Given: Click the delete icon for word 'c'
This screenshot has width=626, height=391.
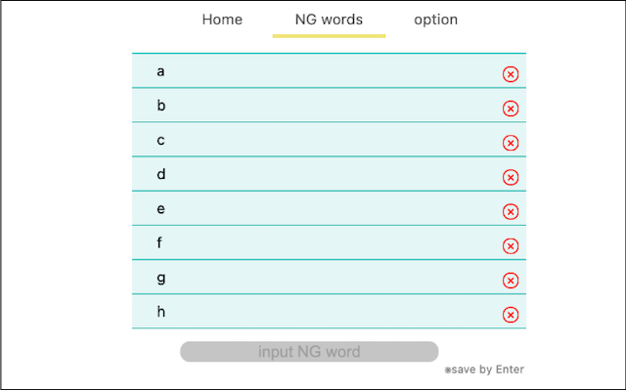Looking at the screenshot, I should [511, 143].
